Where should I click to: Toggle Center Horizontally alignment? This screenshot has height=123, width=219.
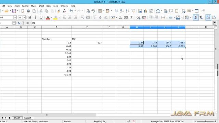click(70, 17)
